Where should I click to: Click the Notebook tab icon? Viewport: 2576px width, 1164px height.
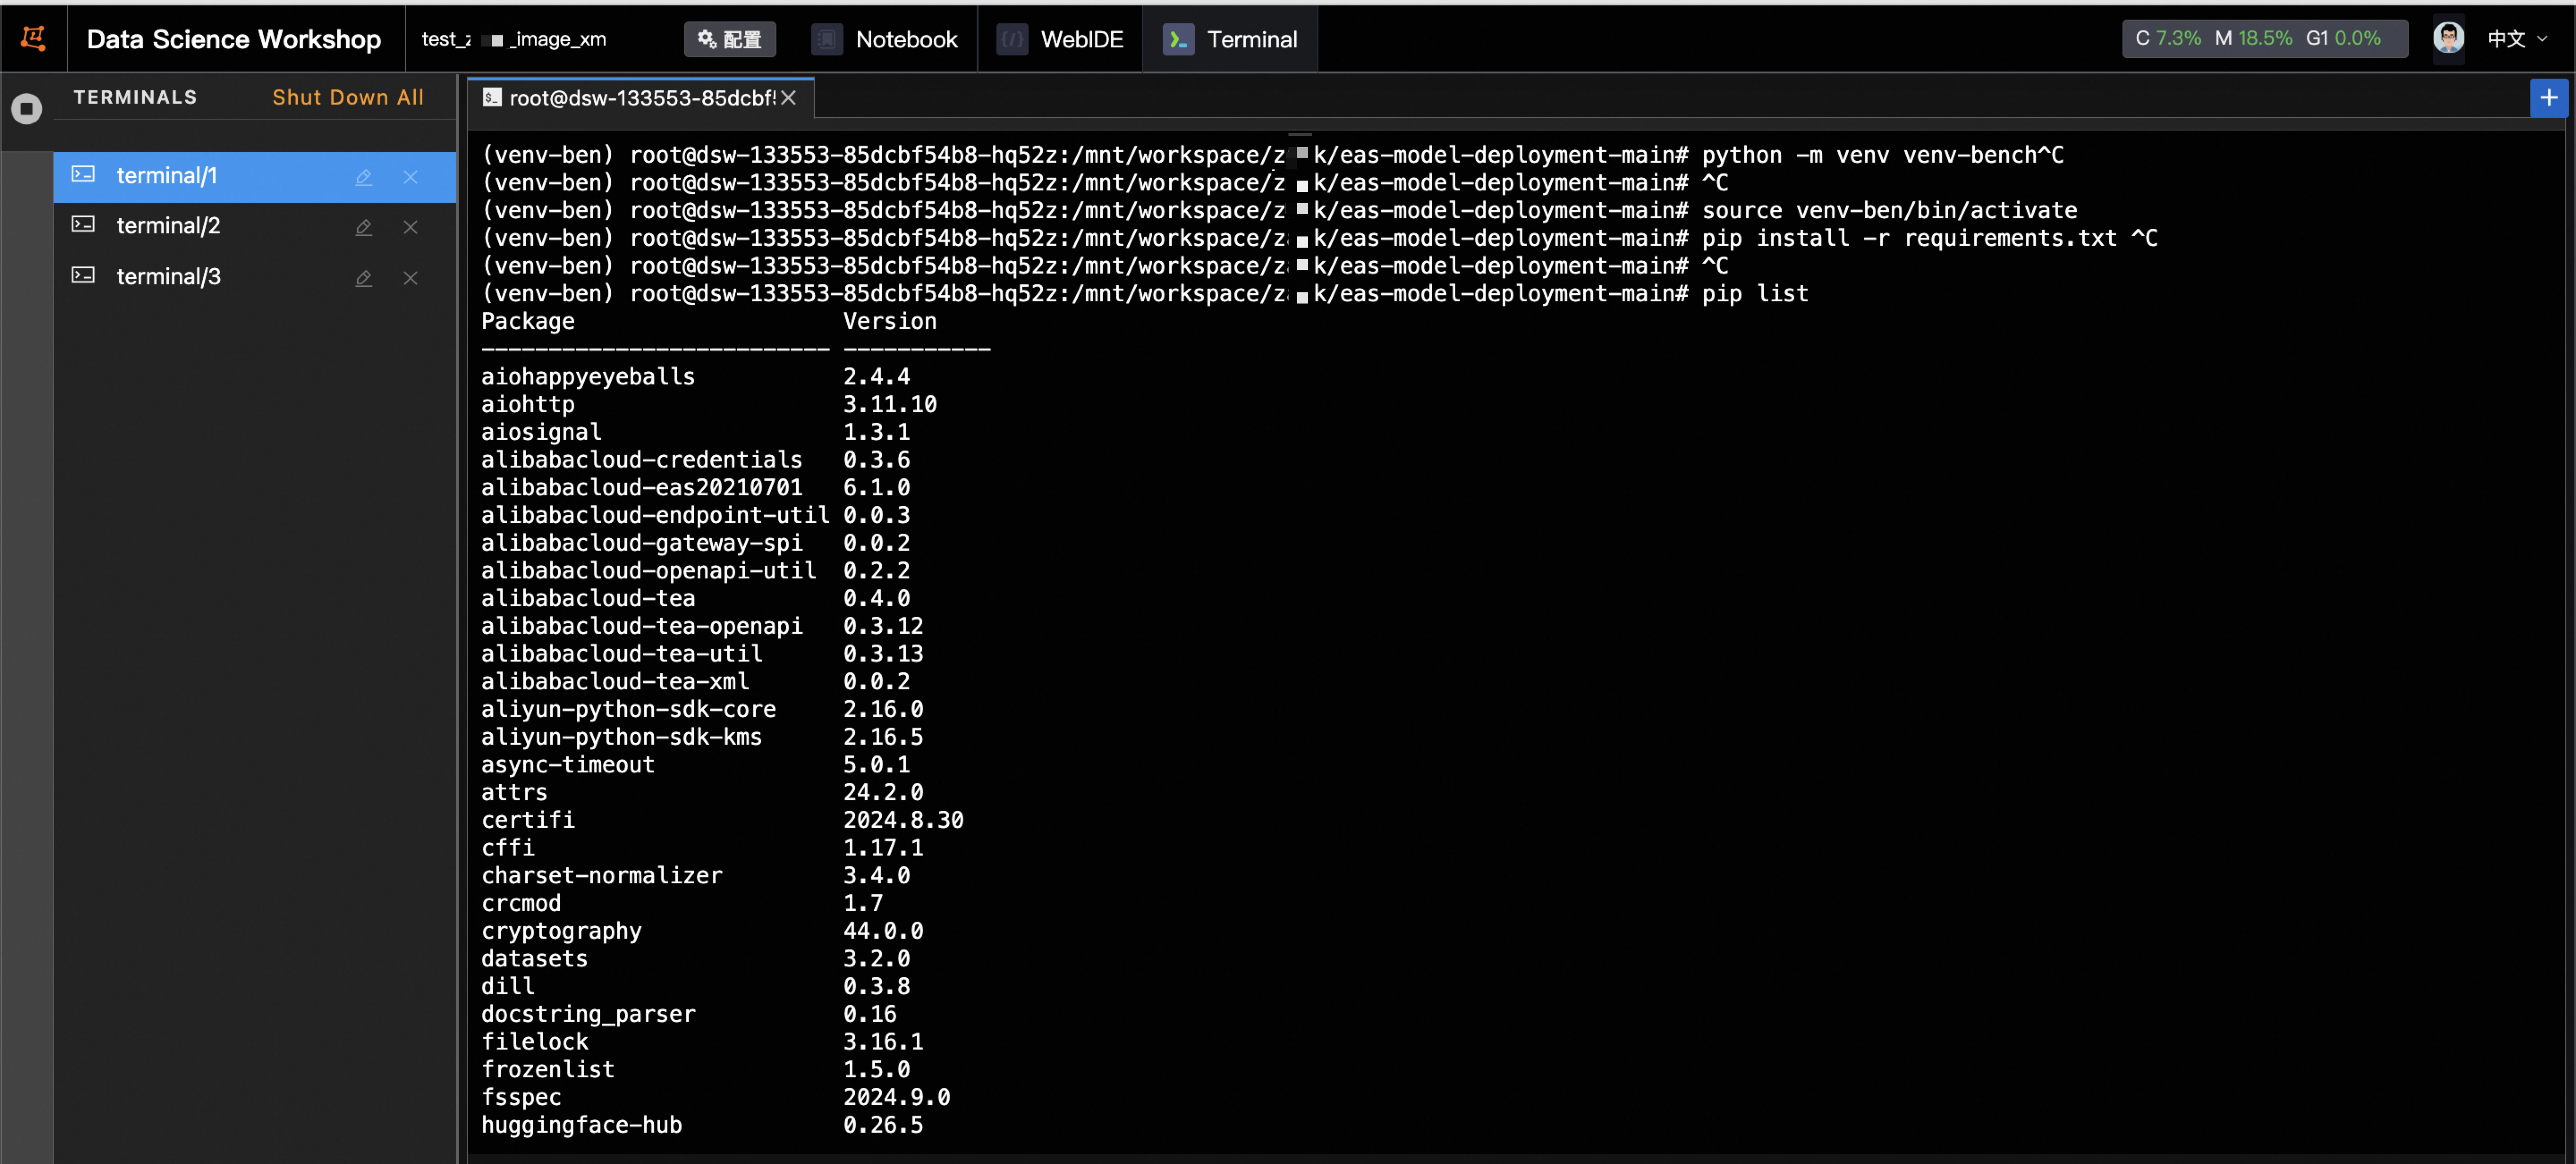point(827,39)
